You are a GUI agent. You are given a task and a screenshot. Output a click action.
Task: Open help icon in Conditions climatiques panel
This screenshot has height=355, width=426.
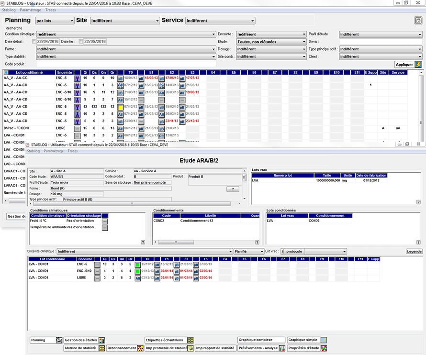click(143, 242)
